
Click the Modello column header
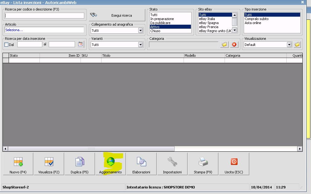[204, 56]
